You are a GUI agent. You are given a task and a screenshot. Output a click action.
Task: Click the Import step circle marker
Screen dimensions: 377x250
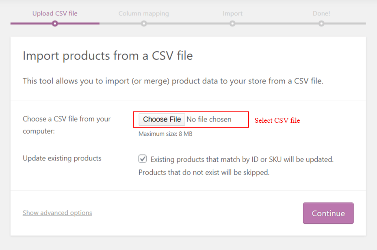point(232,24)
